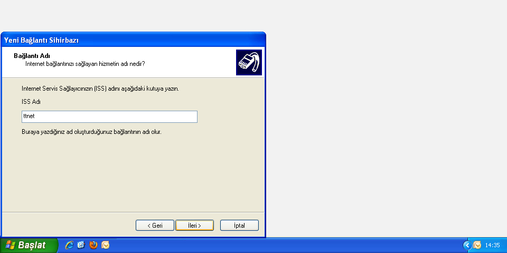The image size is (507, 253).
Task: Click the Yeni Bağlantı Sihirbazı title bar
Action: coord(133,40)
